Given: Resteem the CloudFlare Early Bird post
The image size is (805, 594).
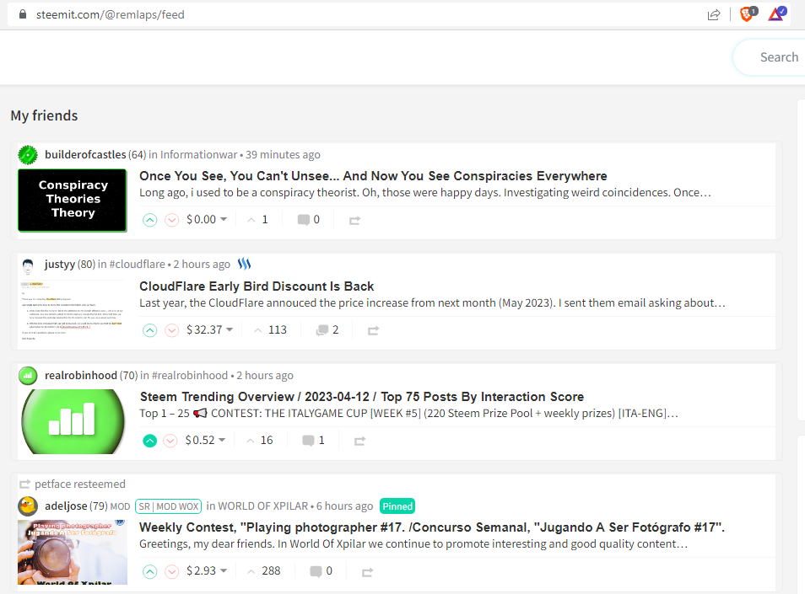Looking at the screenshot, I should click(373, 330).
